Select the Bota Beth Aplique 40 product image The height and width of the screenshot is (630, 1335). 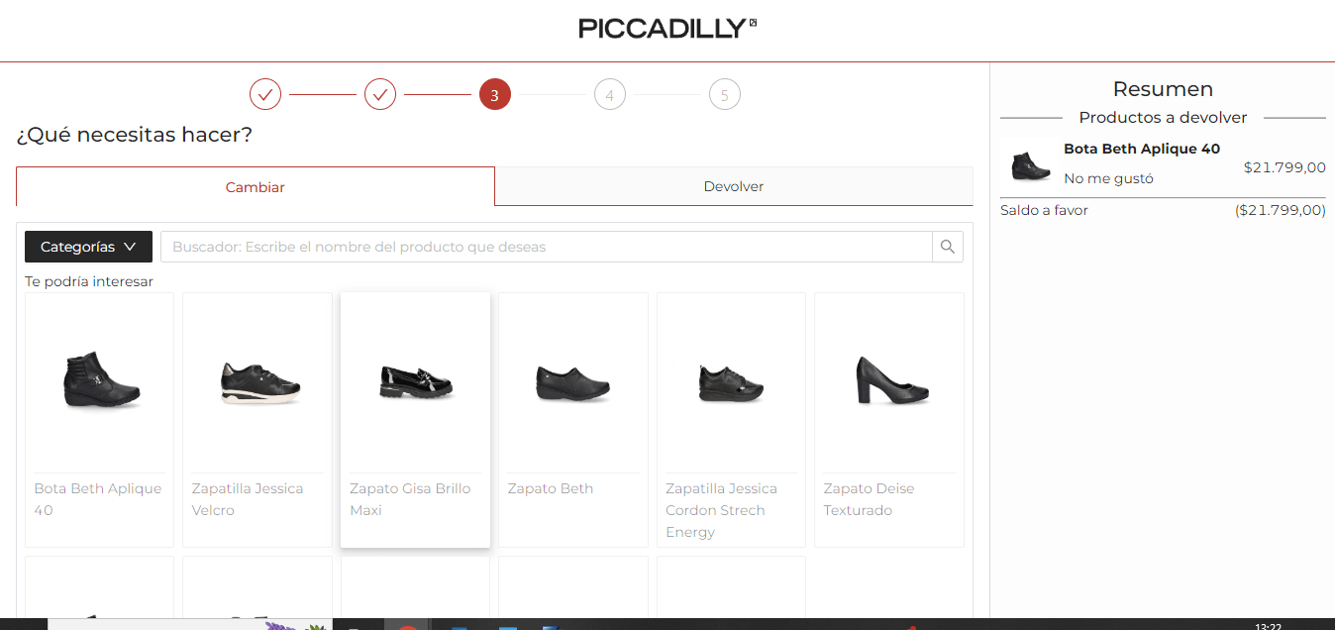[99, 379]
